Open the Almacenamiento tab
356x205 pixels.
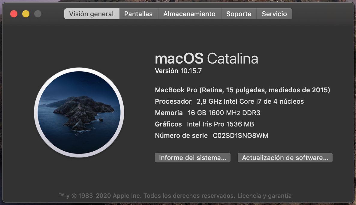[x=189, y=14]
